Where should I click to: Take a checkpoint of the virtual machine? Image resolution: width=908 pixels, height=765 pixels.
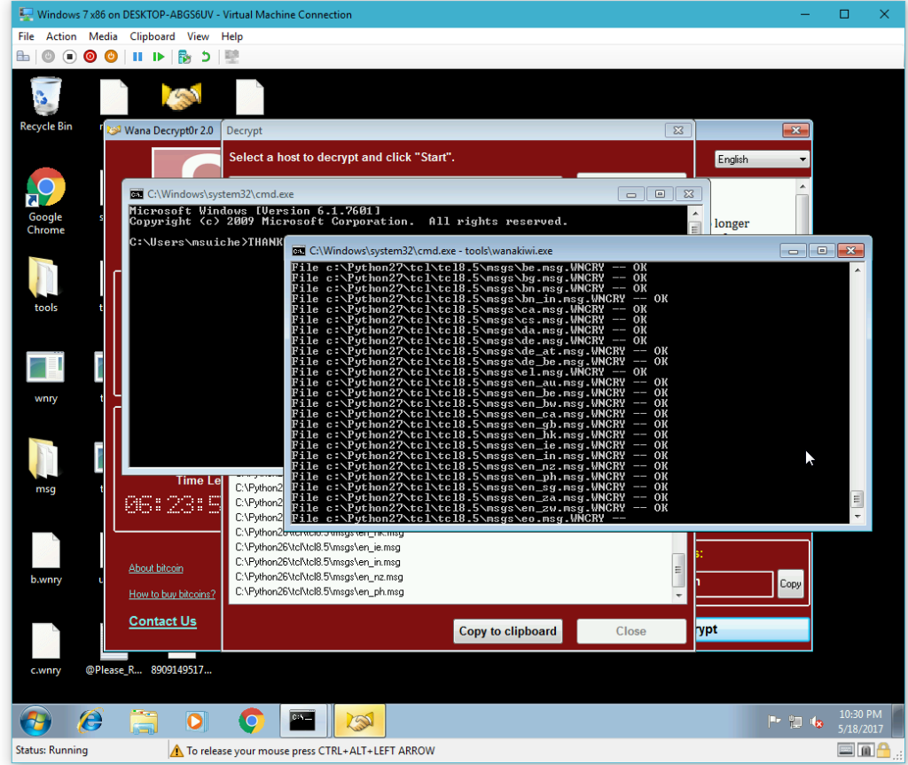click(x=184, y=56)
